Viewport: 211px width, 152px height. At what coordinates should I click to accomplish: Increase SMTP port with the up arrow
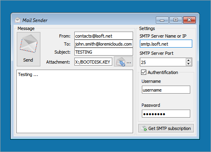189,60
